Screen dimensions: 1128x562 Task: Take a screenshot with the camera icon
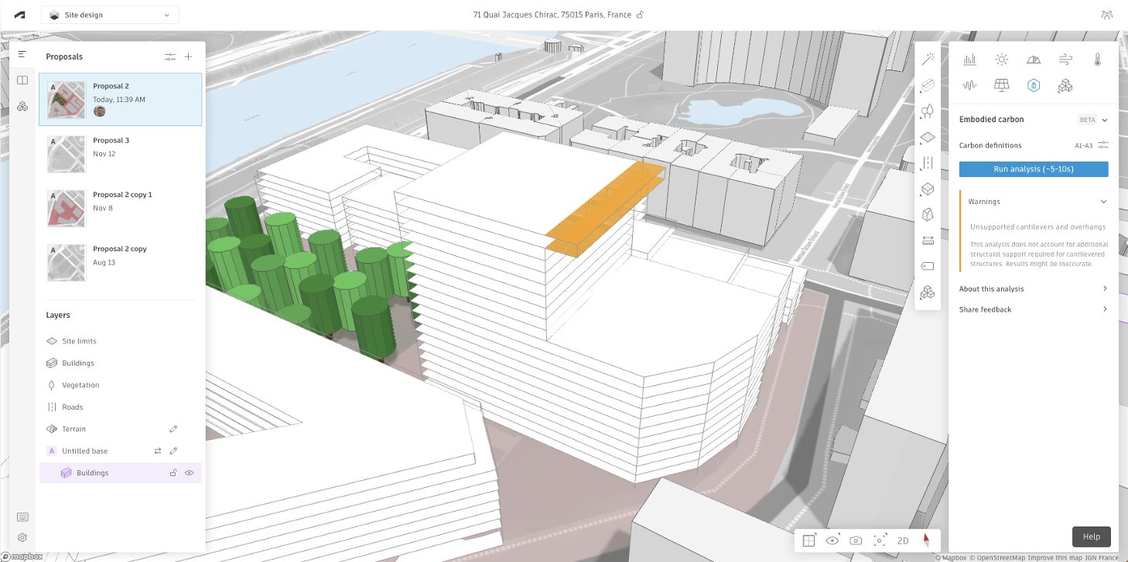856,540
